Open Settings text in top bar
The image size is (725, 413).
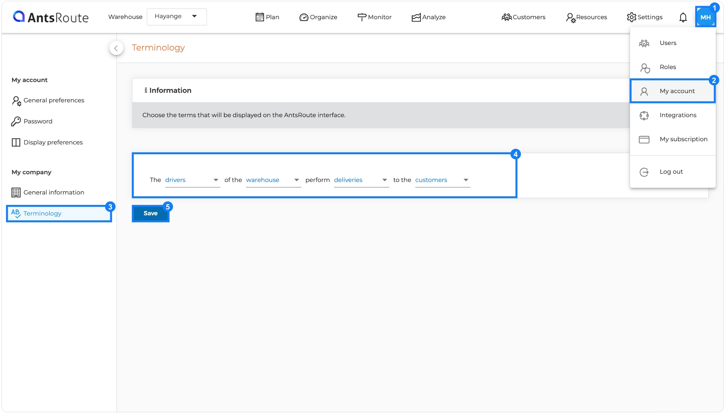650,17
